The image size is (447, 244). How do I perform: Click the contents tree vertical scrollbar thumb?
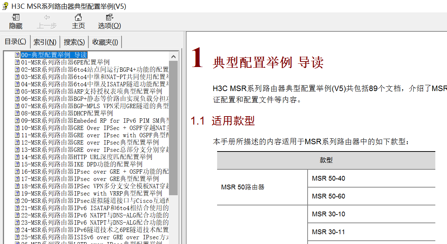174,128
